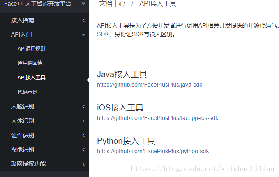Click the API接入工具 breadcrumb title
Viewport: 279px width, 177px height.
pyautogui.click(x=158, y=4)
